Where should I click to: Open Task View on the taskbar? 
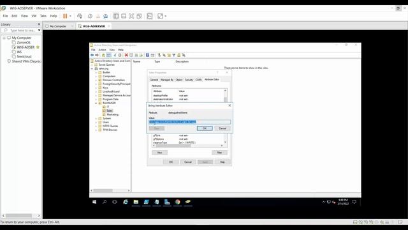(115, 202)
